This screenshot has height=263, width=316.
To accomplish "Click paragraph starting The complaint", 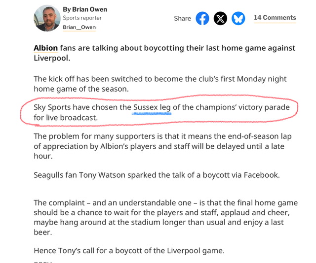I will click(x=166, y=217).
